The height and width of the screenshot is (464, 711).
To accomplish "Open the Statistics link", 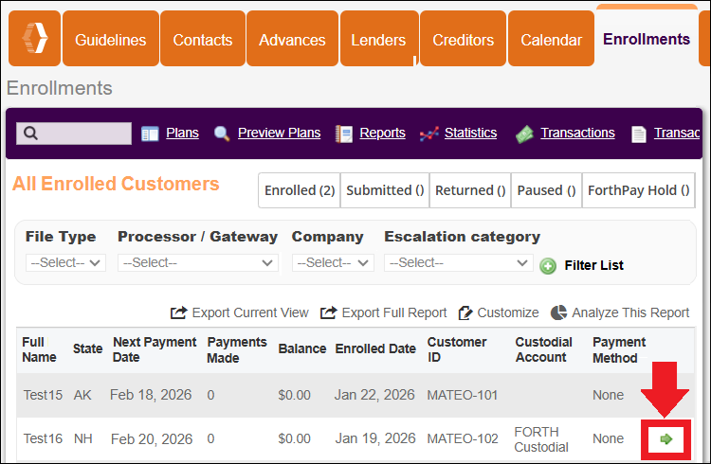I will [x=470, y=133].
